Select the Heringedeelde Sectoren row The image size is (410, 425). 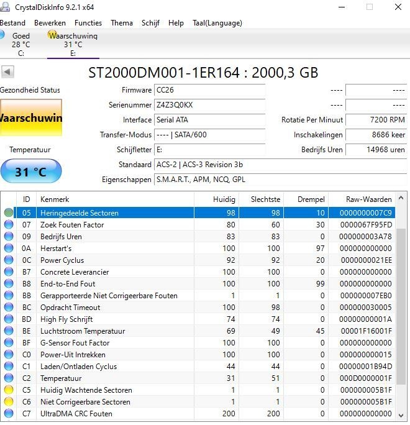coord(198,212)
